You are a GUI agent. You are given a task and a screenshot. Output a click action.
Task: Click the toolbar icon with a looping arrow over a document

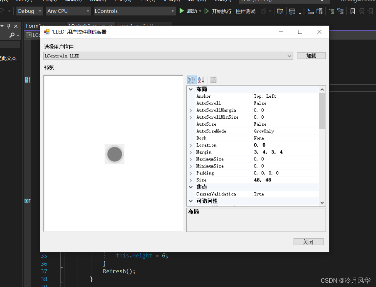pos(320,11)
